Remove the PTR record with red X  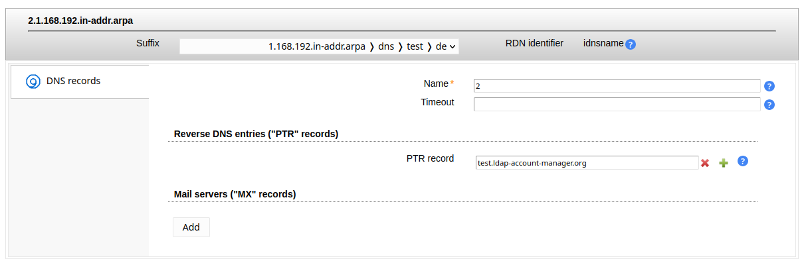705,163
